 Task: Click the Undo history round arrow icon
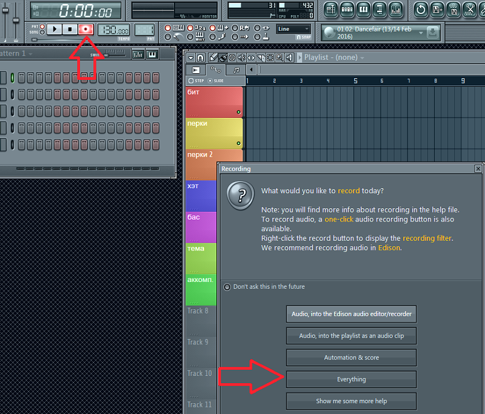pos(421,10)
